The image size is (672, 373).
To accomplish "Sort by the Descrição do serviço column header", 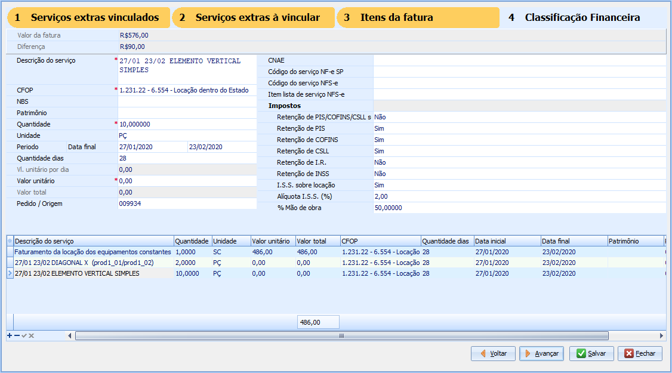I will pyautogui.click(x=94, y=241).
